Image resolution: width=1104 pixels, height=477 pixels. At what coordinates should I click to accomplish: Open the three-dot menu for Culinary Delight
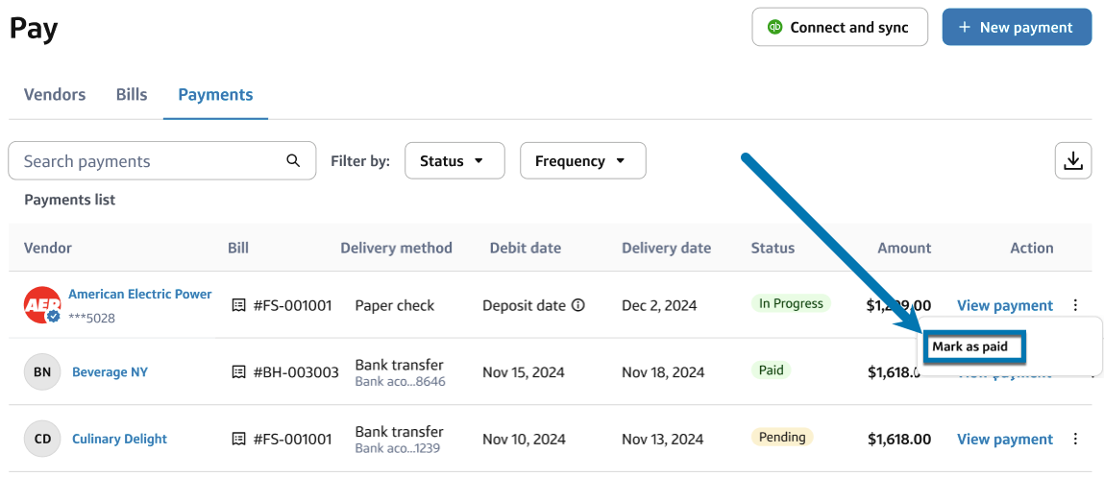[x=1075, y=439]
